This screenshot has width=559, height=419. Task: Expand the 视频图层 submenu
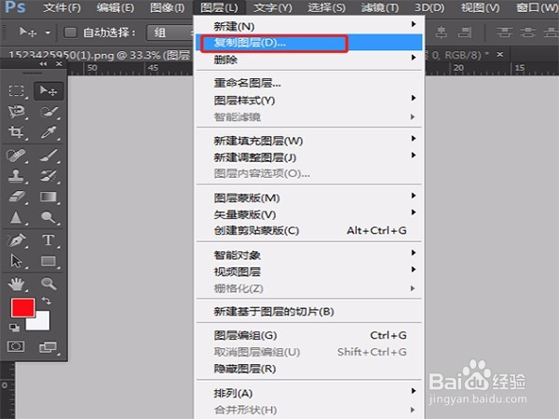[308, 272]
